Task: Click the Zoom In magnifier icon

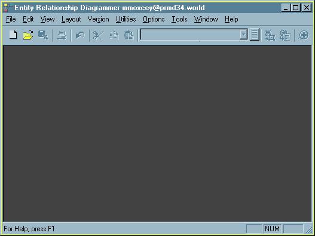Action: (304, 35)
